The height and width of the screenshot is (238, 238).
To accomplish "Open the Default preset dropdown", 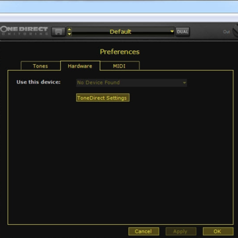I will tap(123, 32).
